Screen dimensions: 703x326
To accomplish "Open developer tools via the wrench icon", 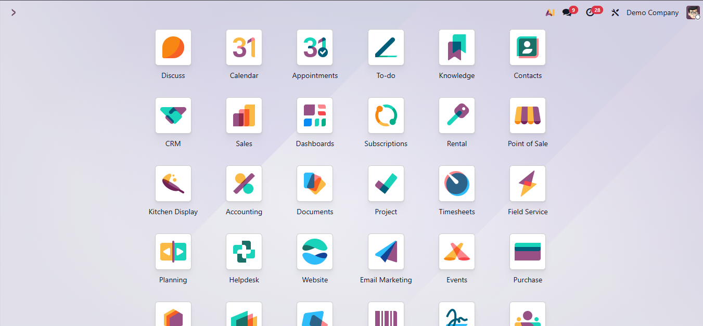I will [x=615, y=12].
